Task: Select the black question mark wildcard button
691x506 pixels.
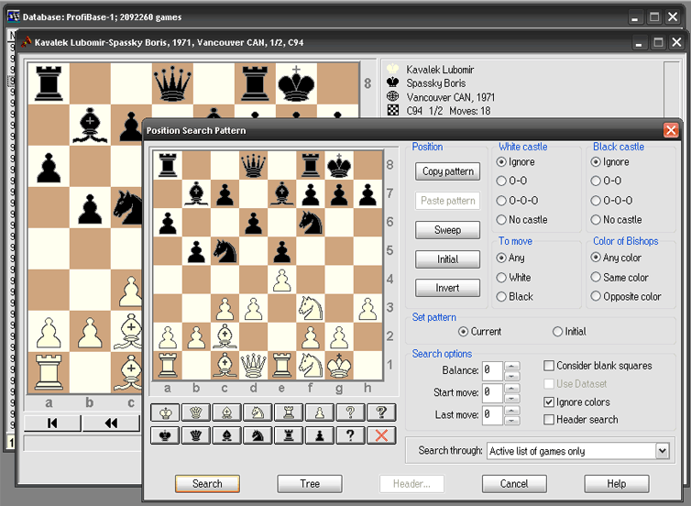Action: [350, 435]
